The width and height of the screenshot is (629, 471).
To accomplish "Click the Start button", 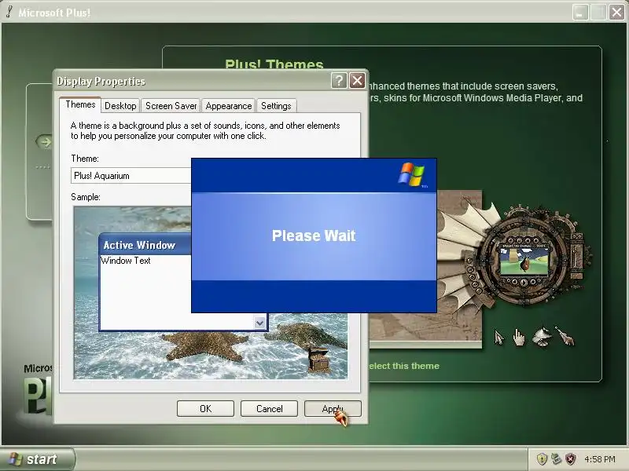I will [37, 459].
